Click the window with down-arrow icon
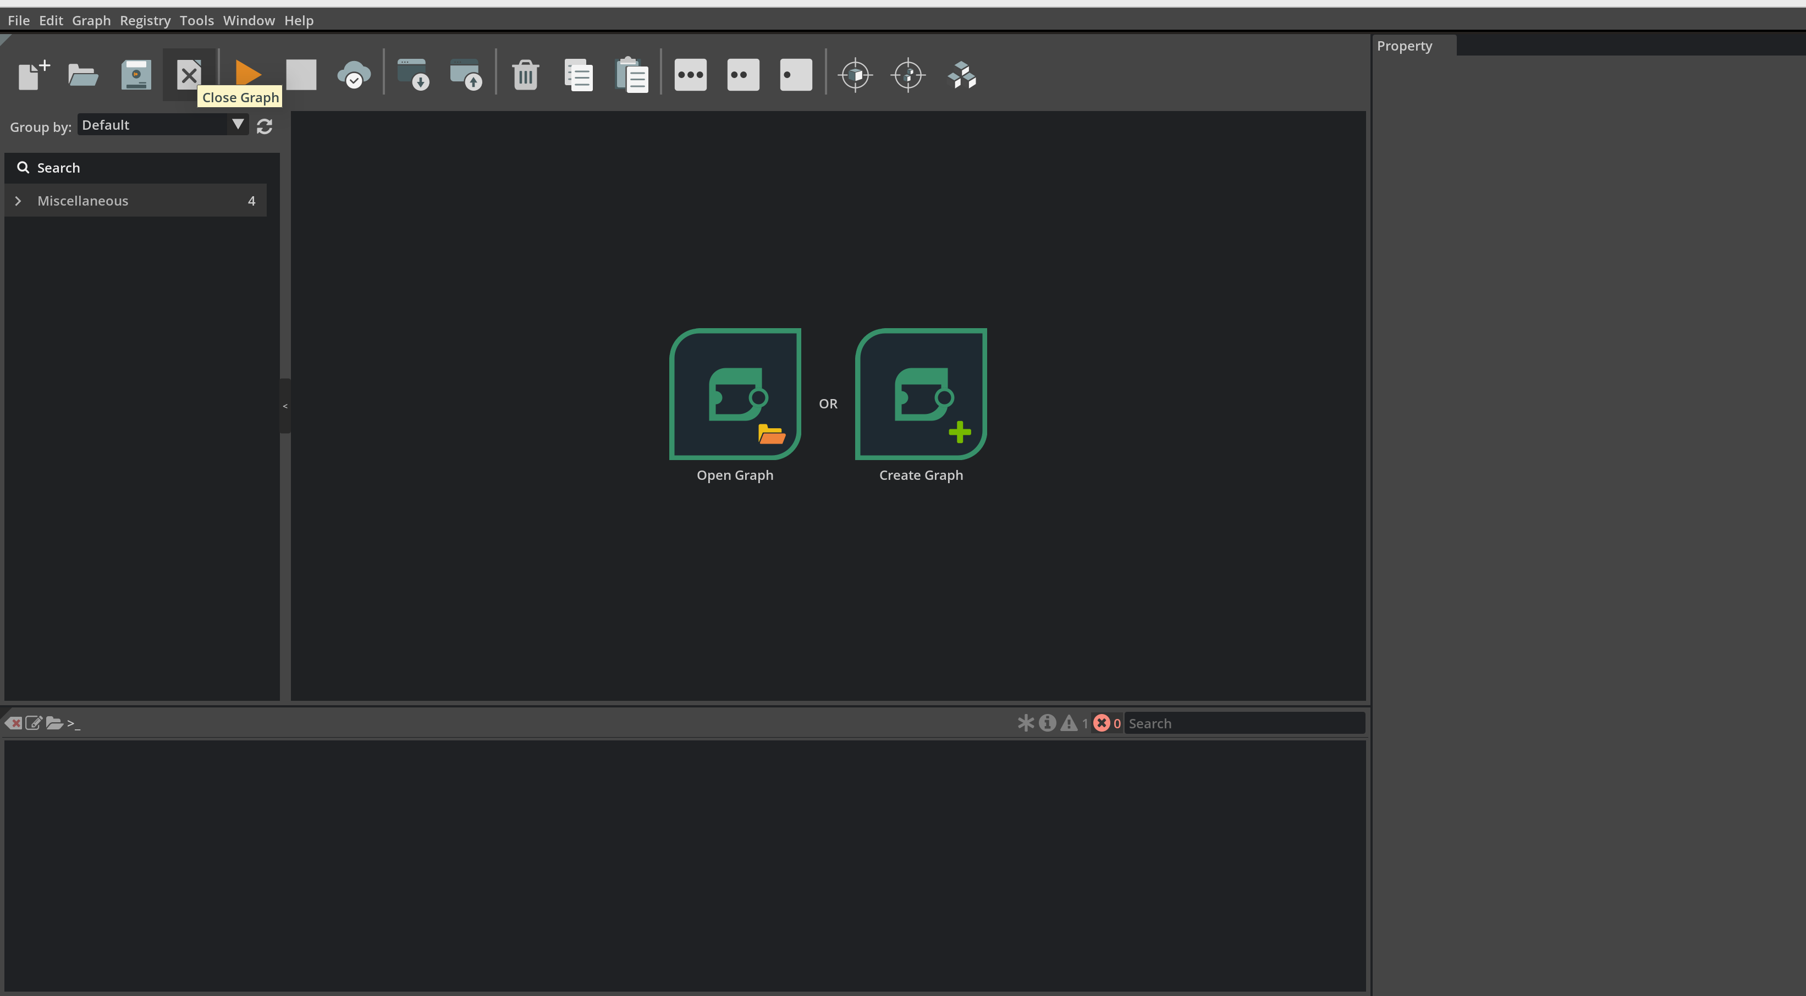This screenshot has height=996, width=1806. pyautogui.click(x=413, y=74)
